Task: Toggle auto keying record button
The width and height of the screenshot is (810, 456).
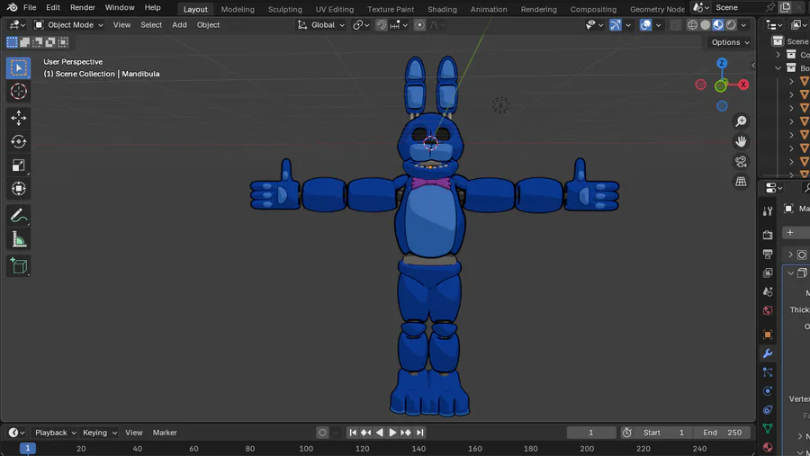Action: tap(322, 433)
